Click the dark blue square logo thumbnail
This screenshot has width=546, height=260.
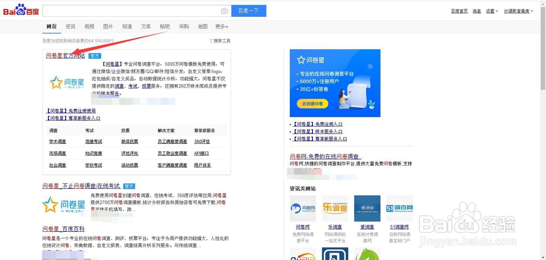pos(335,254)
